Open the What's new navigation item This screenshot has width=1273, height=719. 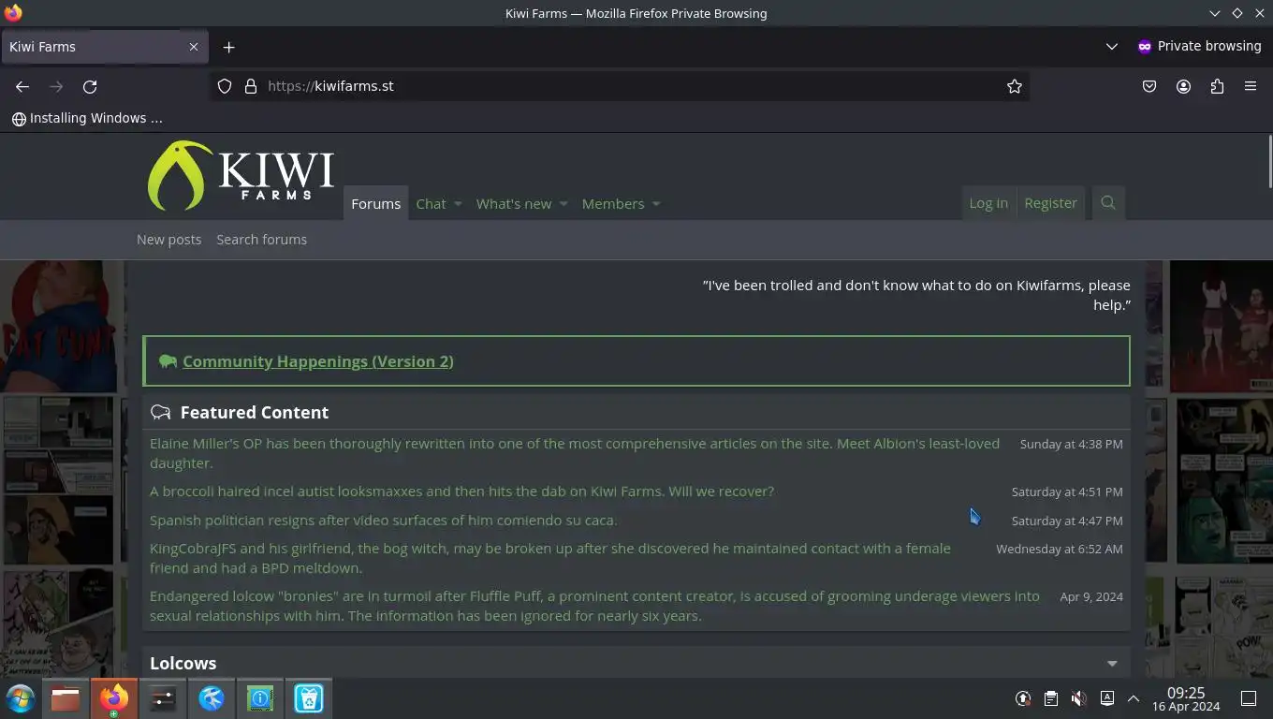(514, 203)
